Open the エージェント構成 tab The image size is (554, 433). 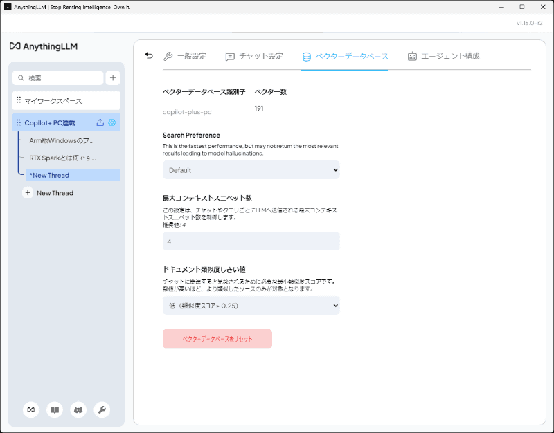443,56
